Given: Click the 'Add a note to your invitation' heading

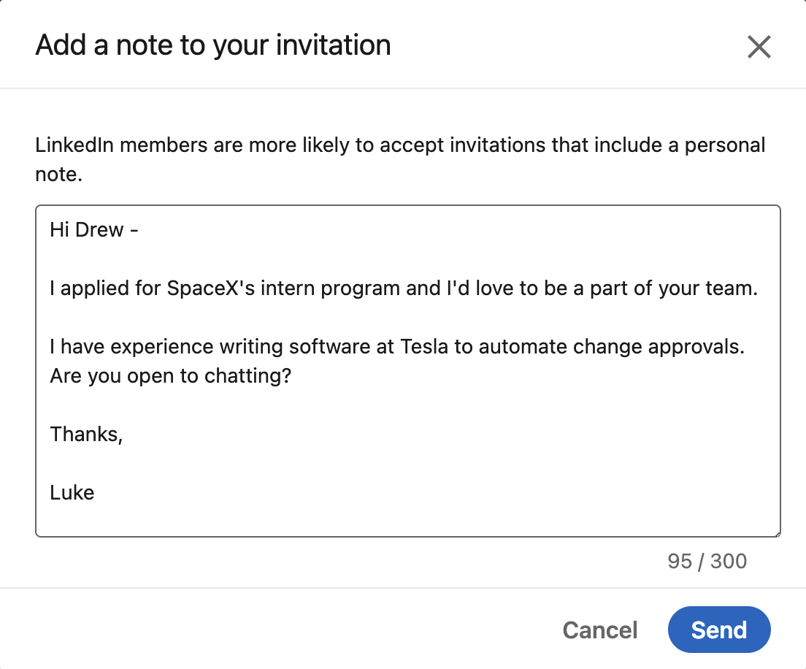Looking at the screenshot, I should [x=212, y=45].
